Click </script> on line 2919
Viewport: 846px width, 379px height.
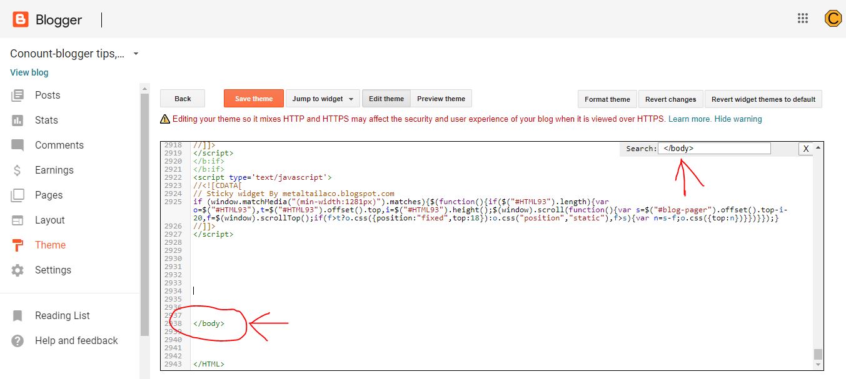[x=213, y=153]
